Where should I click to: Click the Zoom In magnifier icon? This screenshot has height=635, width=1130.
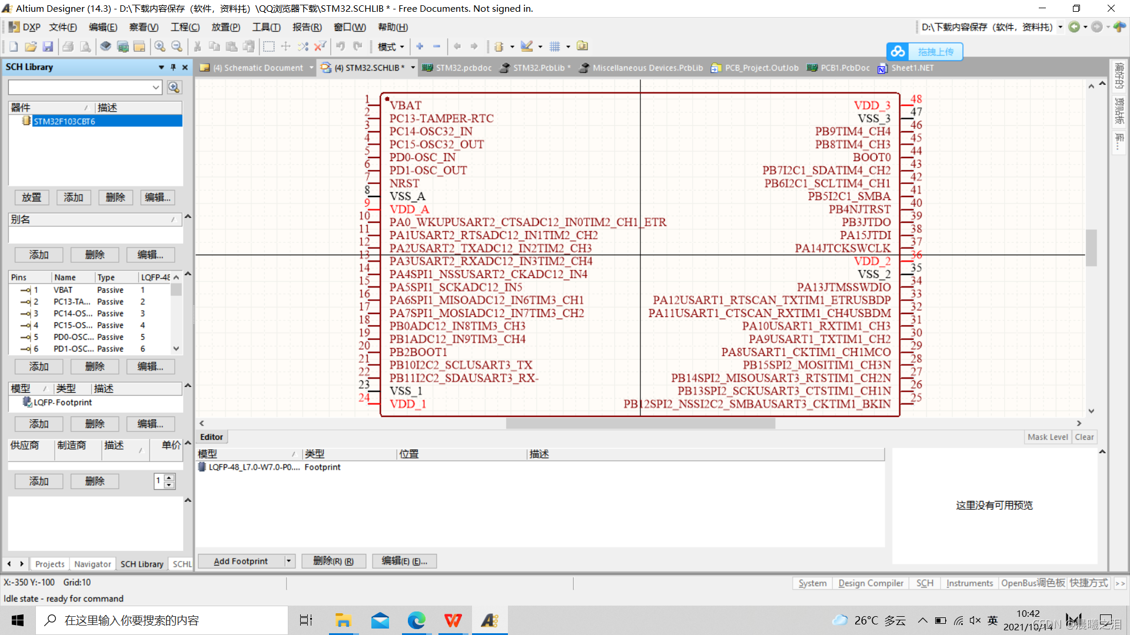tap(159, 46)
